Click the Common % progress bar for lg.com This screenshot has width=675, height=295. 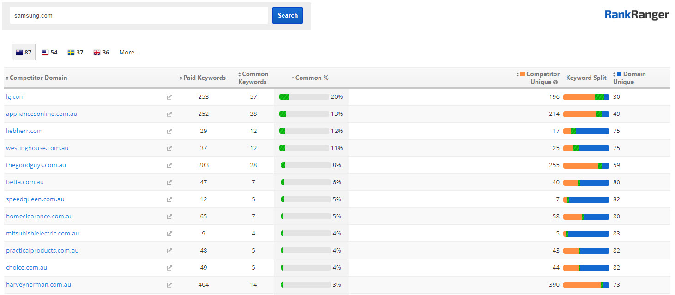coord(304,97)
